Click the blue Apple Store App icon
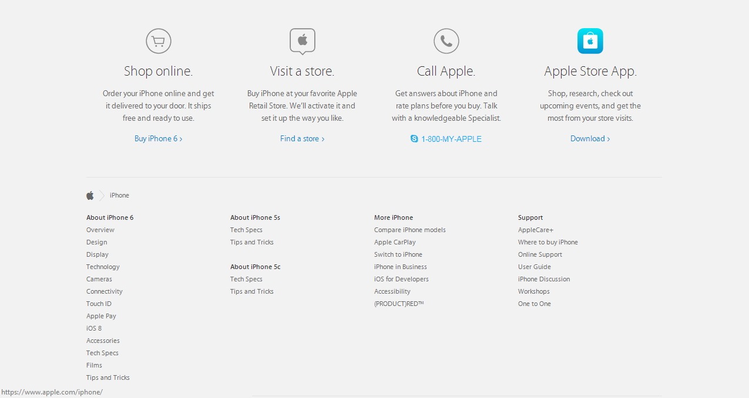Screen dimensions: 749x398 click(590, 41)
